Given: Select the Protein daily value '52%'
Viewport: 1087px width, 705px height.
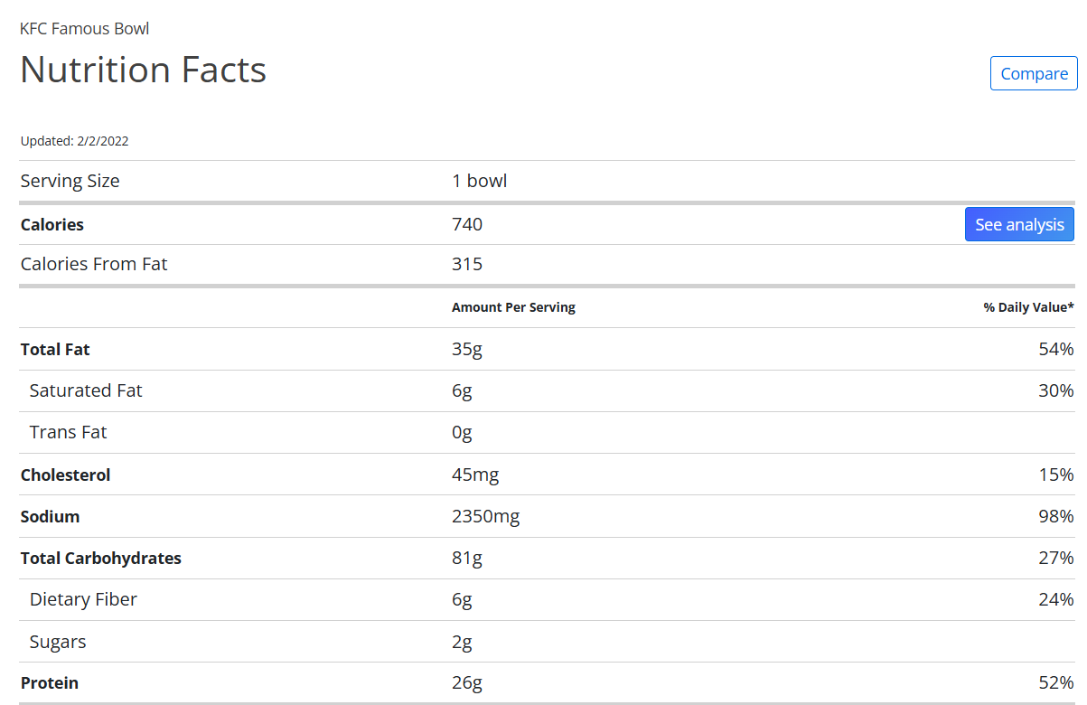Looking at the screenshot, I should tap(1056, 683).
